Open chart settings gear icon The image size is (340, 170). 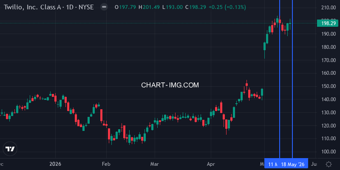329,164
